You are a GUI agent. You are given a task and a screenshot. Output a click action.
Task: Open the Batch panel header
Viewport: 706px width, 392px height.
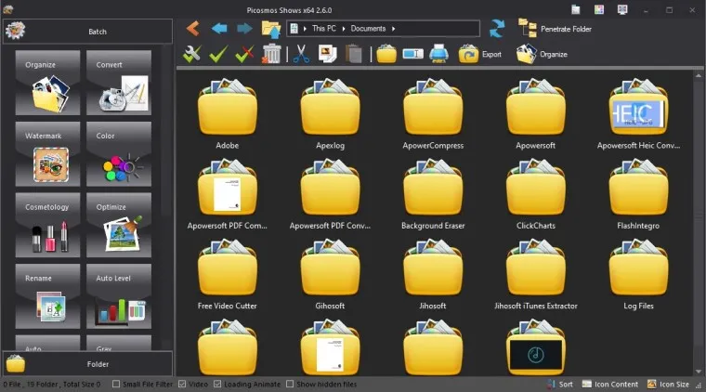[88, 32]
